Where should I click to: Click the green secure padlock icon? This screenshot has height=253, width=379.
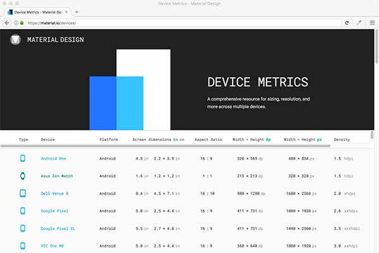pos(21,23)
